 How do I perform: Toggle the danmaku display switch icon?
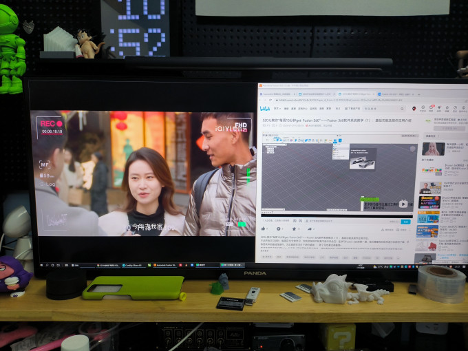tap(295, 221)
